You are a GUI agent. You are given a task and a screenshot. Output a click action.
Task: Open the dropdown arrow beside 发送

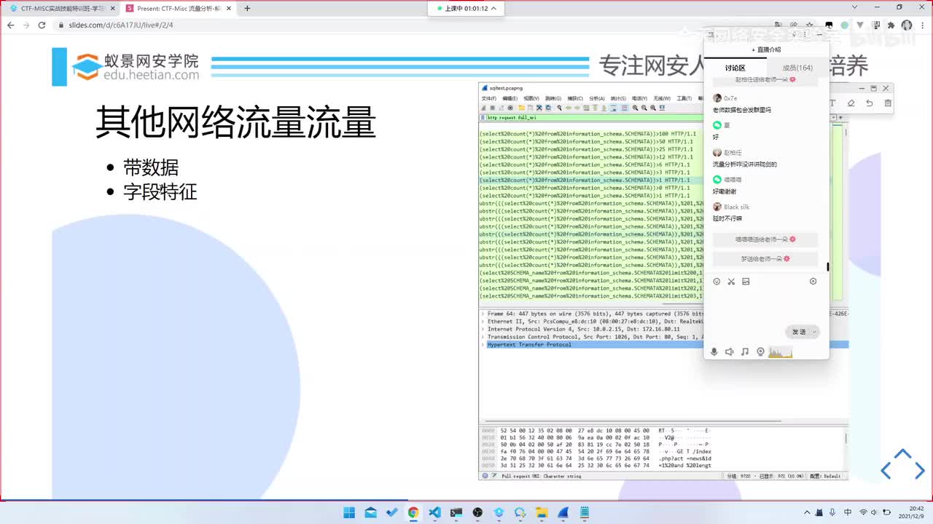tap(814, 332)
